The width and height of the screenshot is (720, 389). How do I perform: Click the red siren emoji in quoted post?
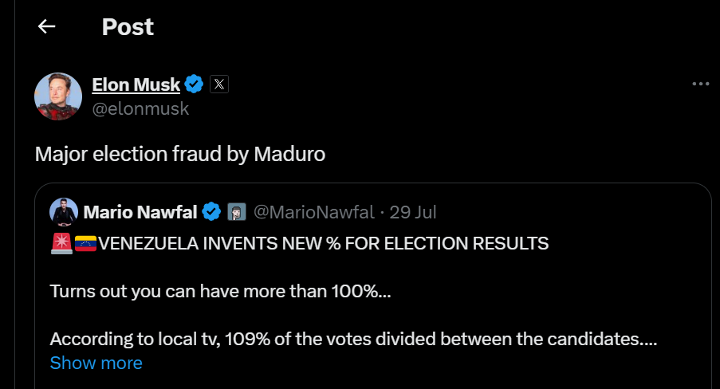61,243
